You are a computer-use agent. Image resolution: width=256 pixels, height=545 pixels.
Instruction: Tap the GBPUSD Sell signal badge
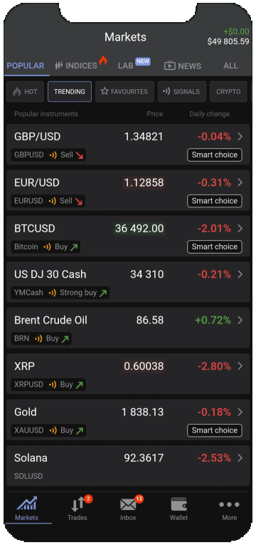[x=48, y=155]
